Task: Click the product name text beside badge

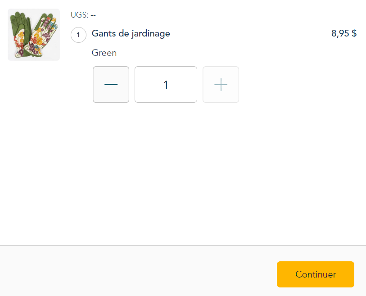Action: click(131, 34)
